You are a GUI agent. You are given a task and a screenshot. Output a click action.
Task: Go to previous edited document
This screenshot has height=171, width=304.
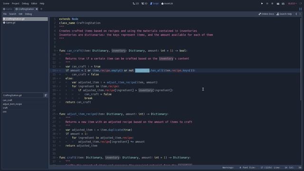tap(296, 14)
